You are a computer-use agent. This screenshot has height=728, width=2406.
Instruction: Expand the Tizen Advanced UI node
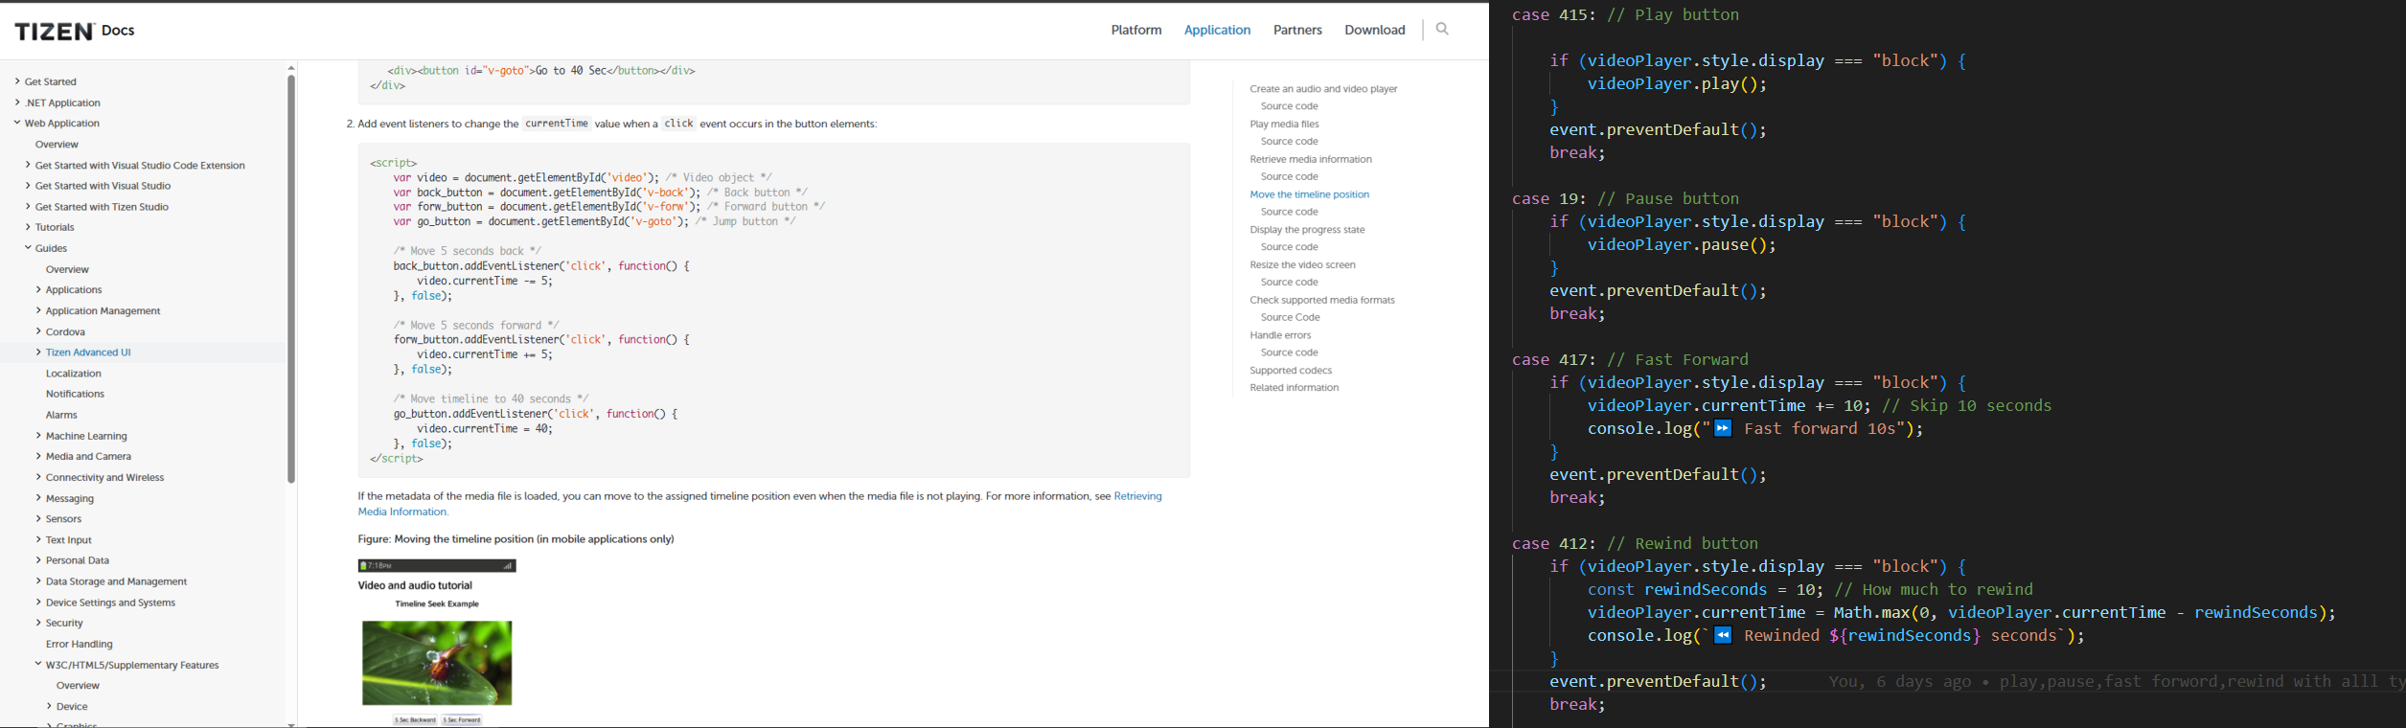click(x=38, y=353)
